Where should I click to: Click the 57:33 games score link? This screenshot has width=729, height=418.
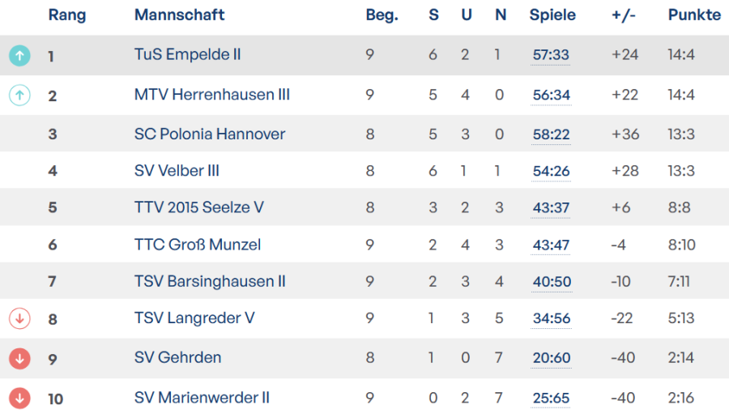(551, 55)
